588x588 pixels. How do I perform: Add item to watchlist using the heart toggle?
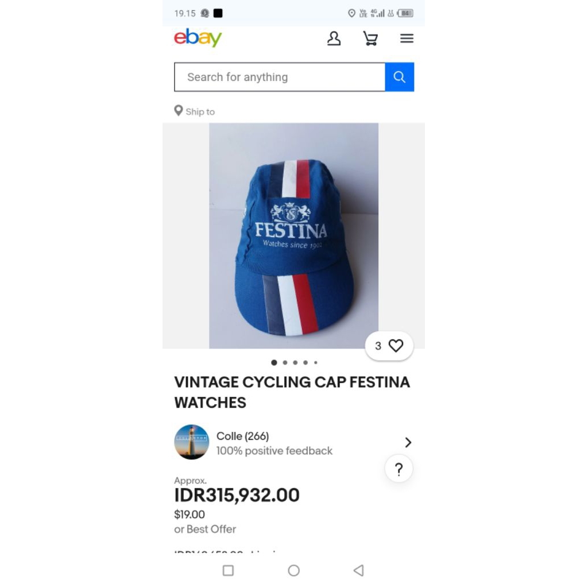[395, 346]
